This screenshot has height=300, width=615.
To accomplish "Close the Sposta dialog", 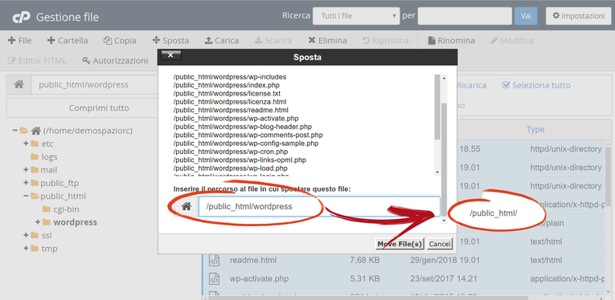I will [x=171, y=55].
